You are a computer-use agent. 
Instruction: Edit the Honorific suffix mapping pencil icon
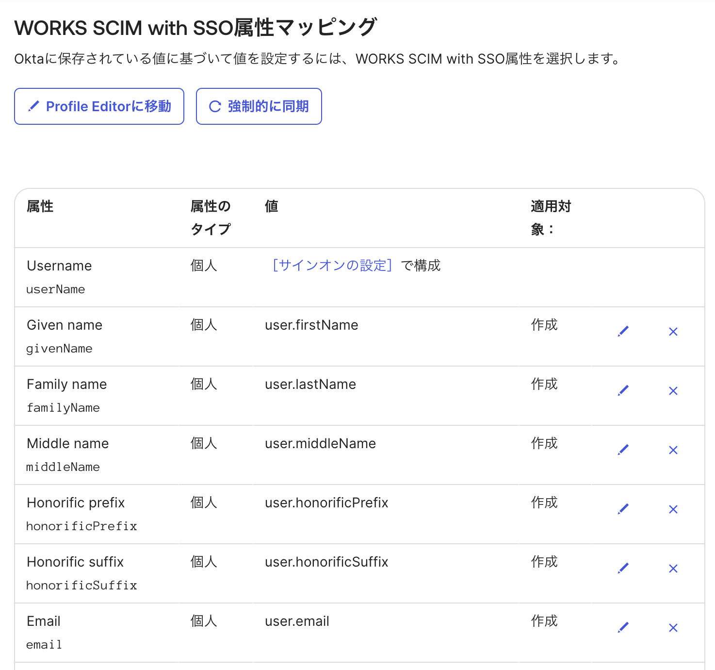click(x=623, y=569)
